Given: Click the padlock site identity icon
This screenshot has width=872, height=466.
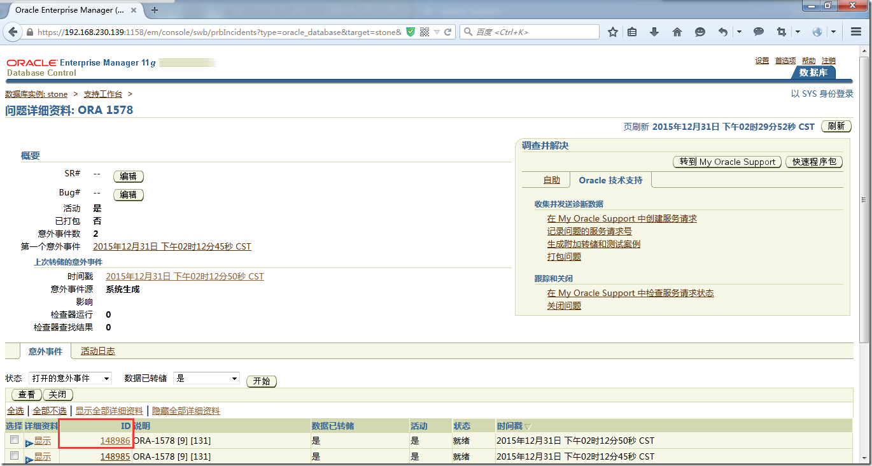Looking at the screenshot, I should click(x=29, y=32).
